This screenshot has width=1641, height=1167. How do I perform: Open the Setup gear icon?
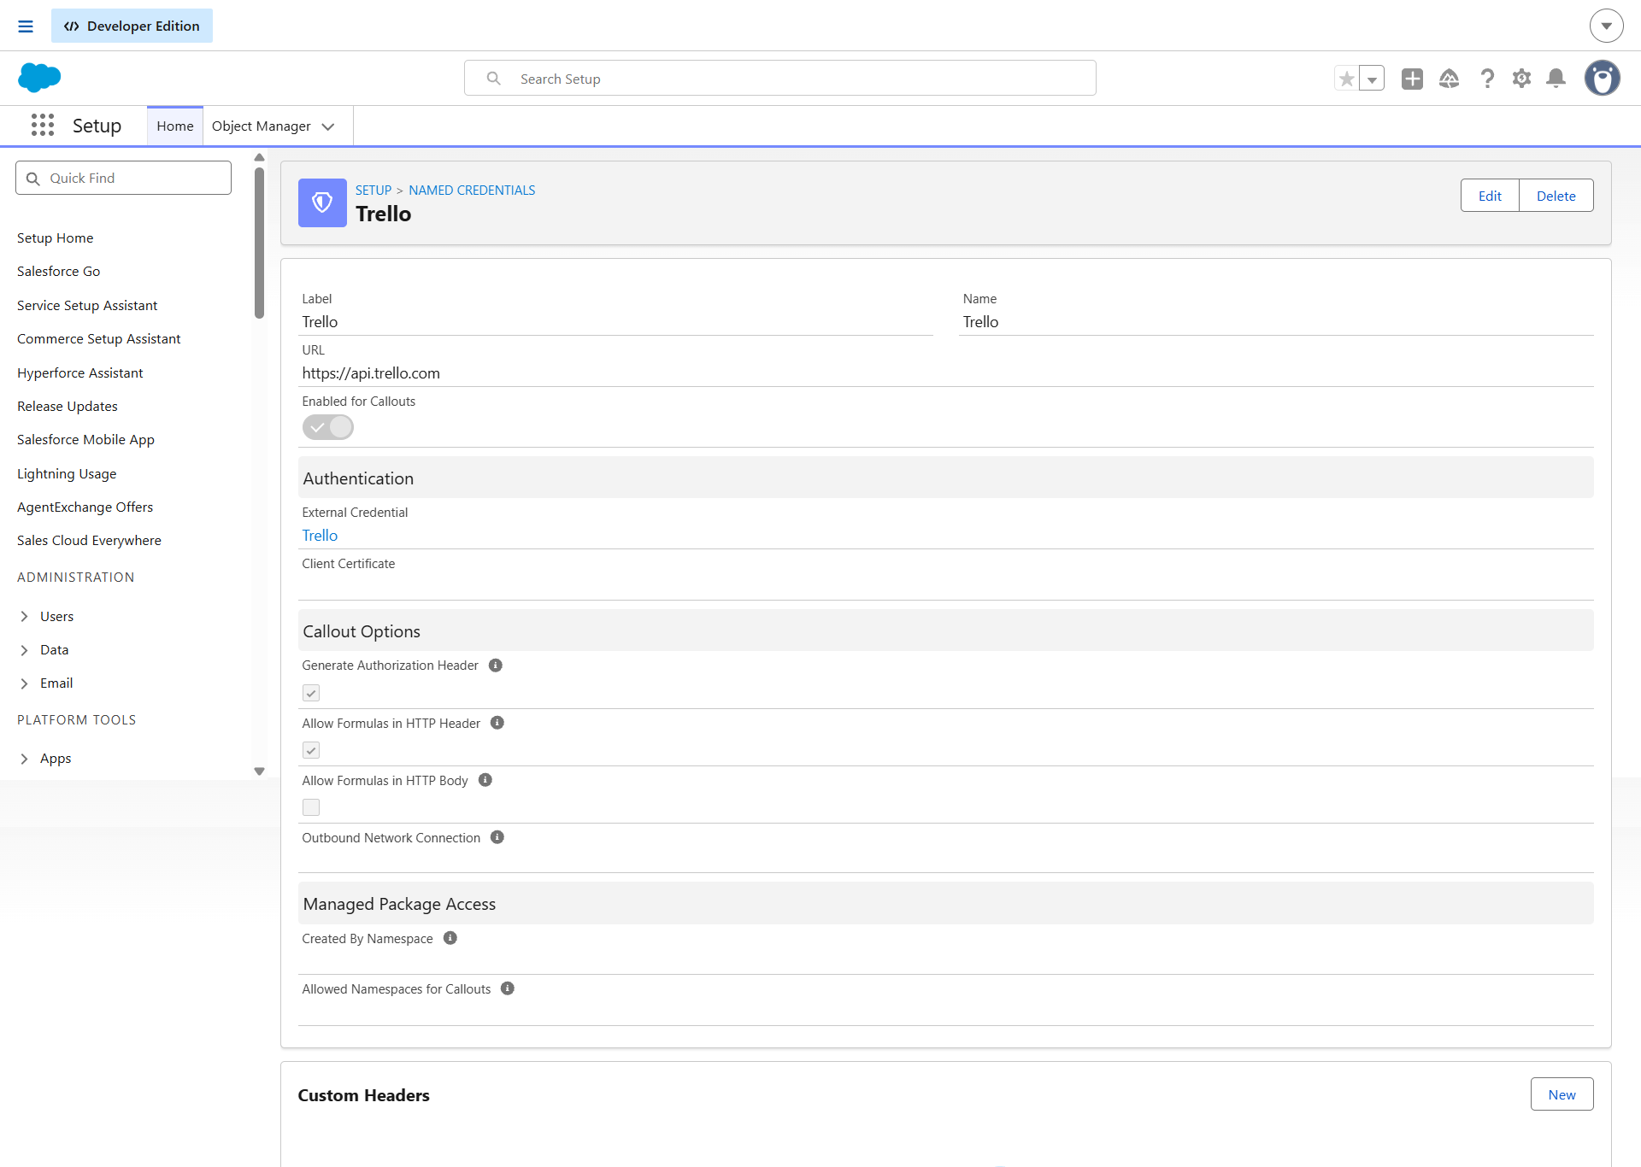1521,79
